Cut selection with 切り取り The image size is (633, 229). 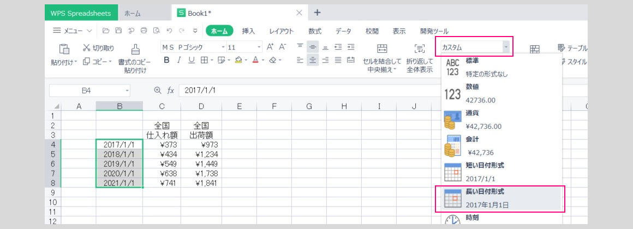(x=99, y=48)
